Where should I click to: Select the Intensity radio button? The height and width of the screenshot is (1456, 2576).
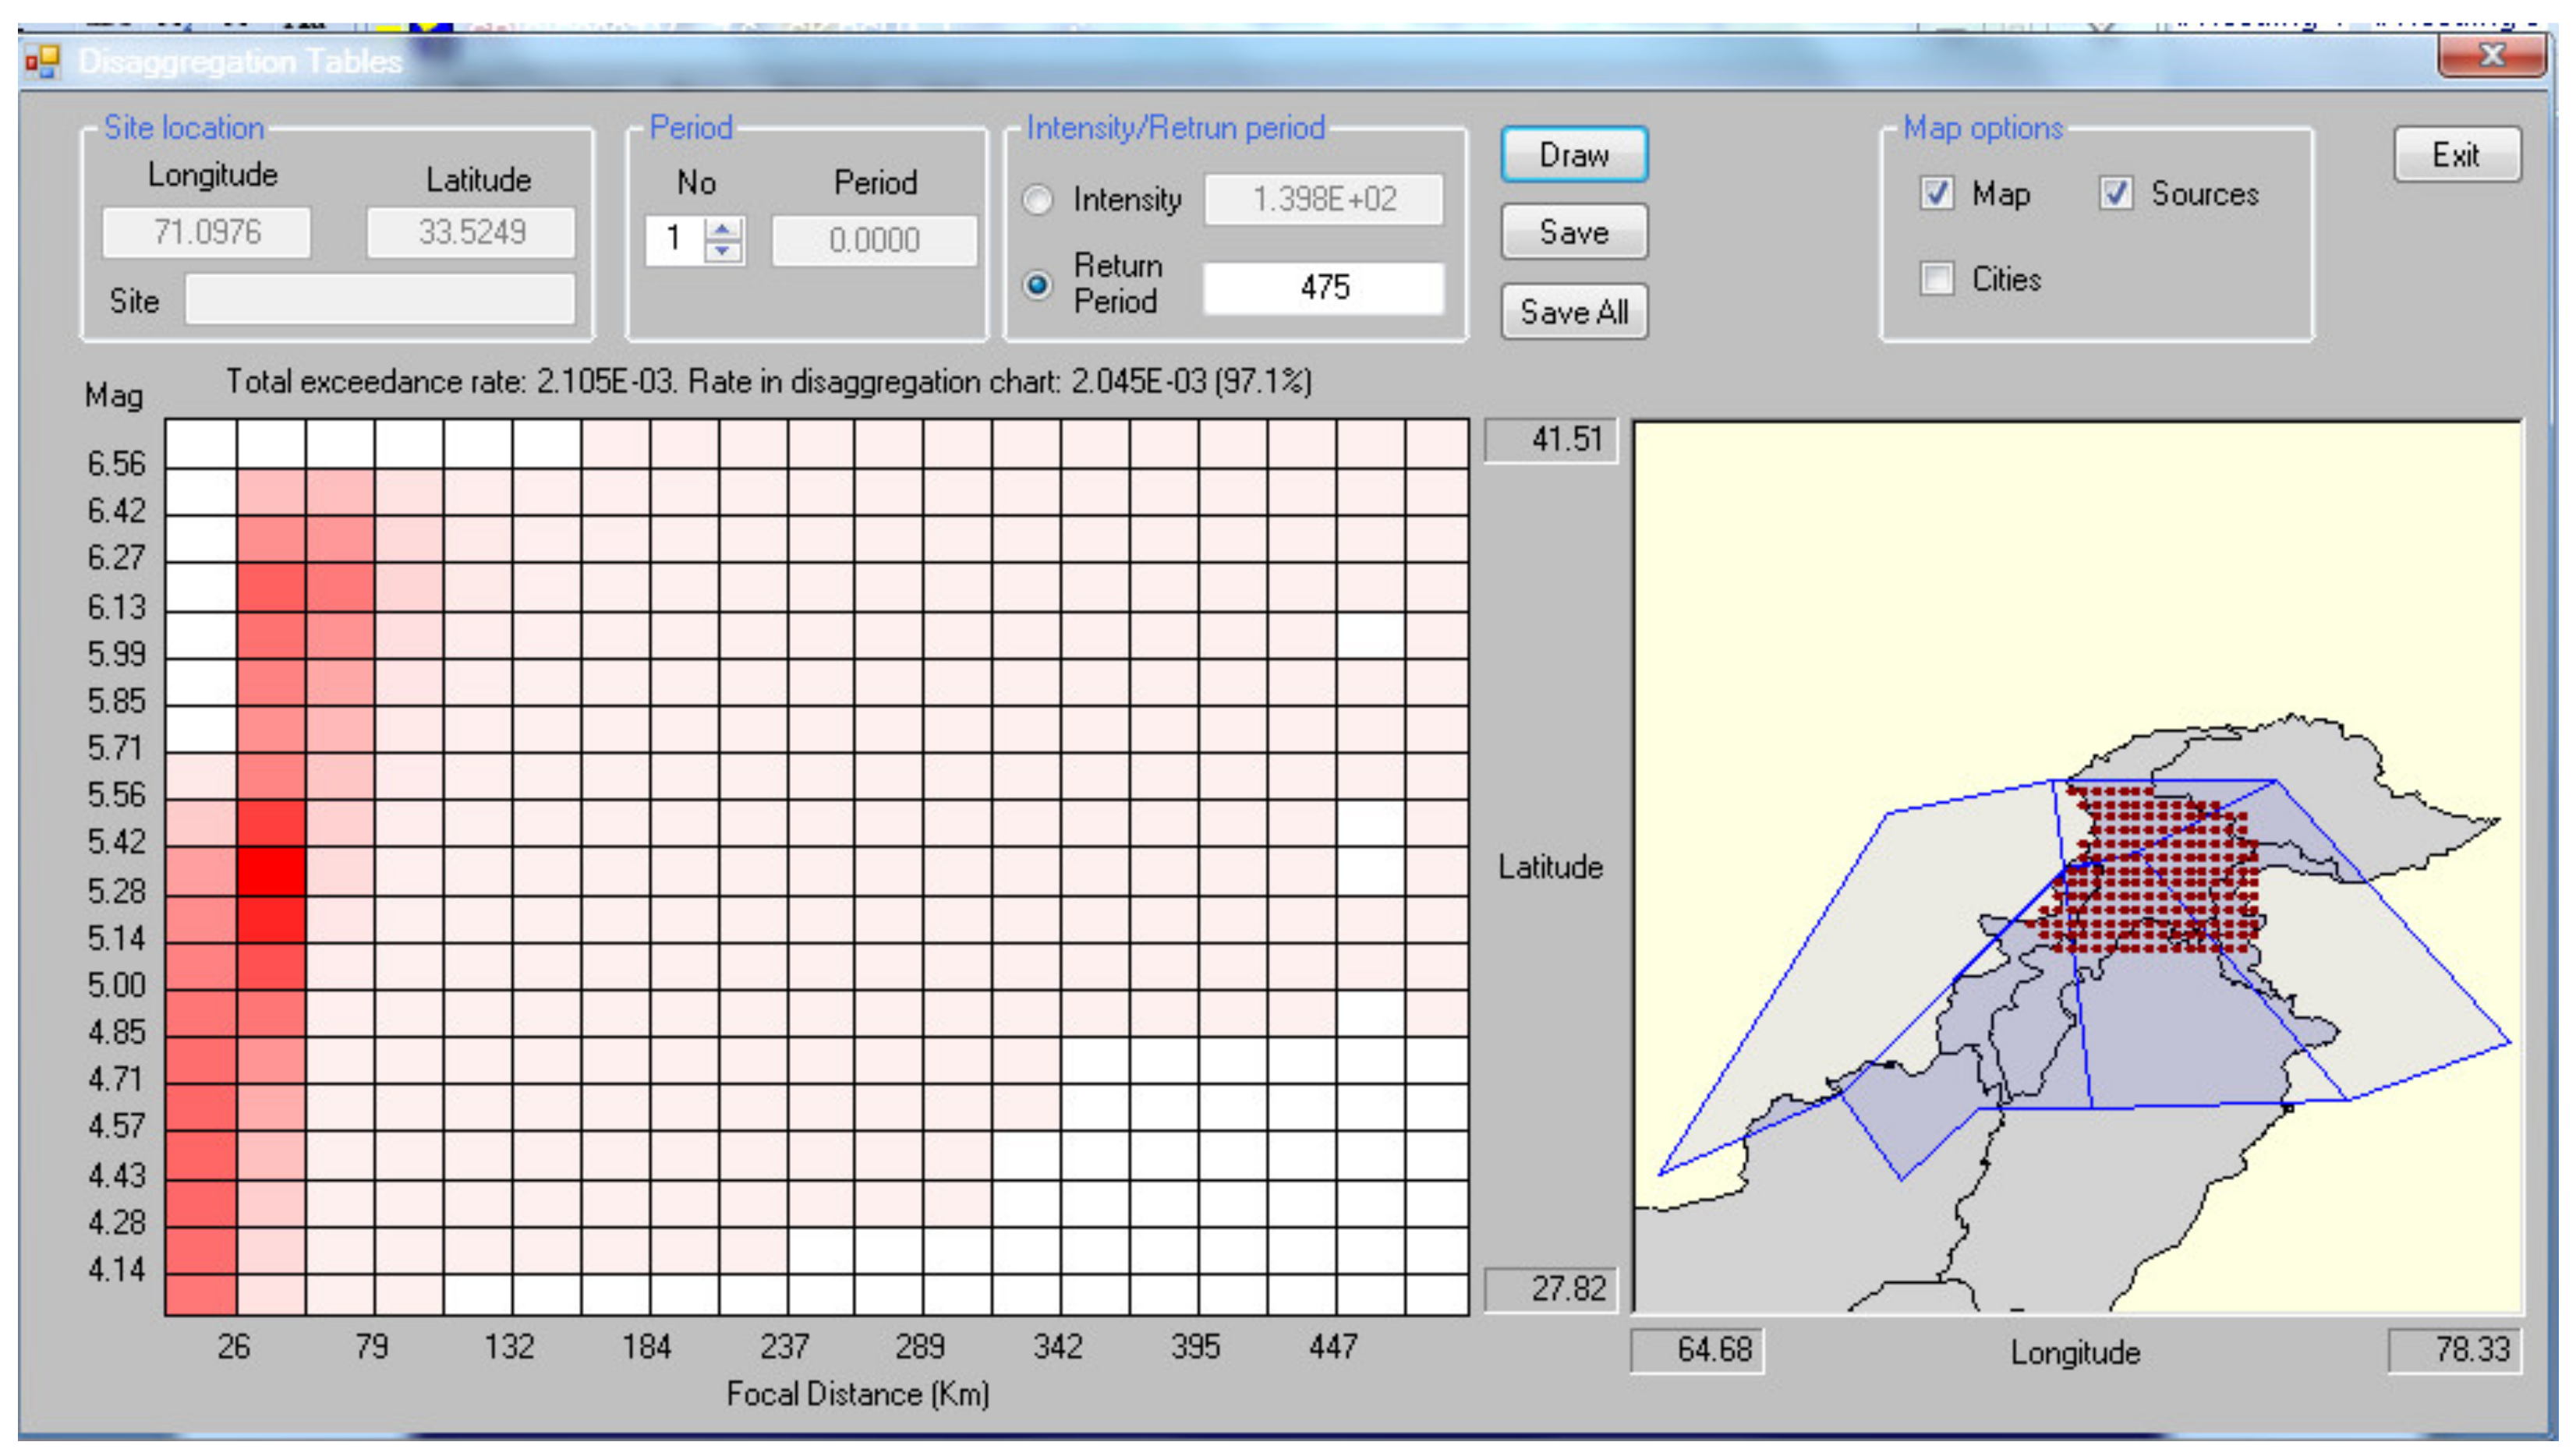click(x=1038, y=199)
